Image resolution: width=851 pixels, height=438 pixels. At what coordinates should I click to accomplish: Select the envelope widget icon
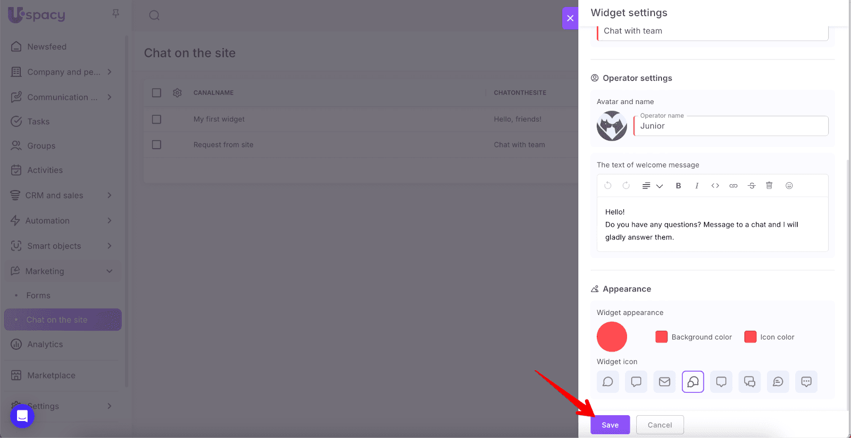click(x=664, y=382)
